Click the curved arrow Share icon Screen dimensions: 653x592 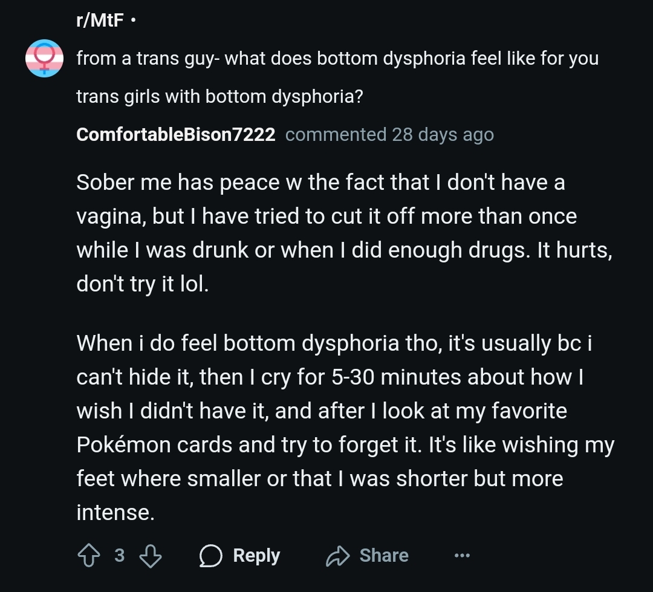click(338, 556)
